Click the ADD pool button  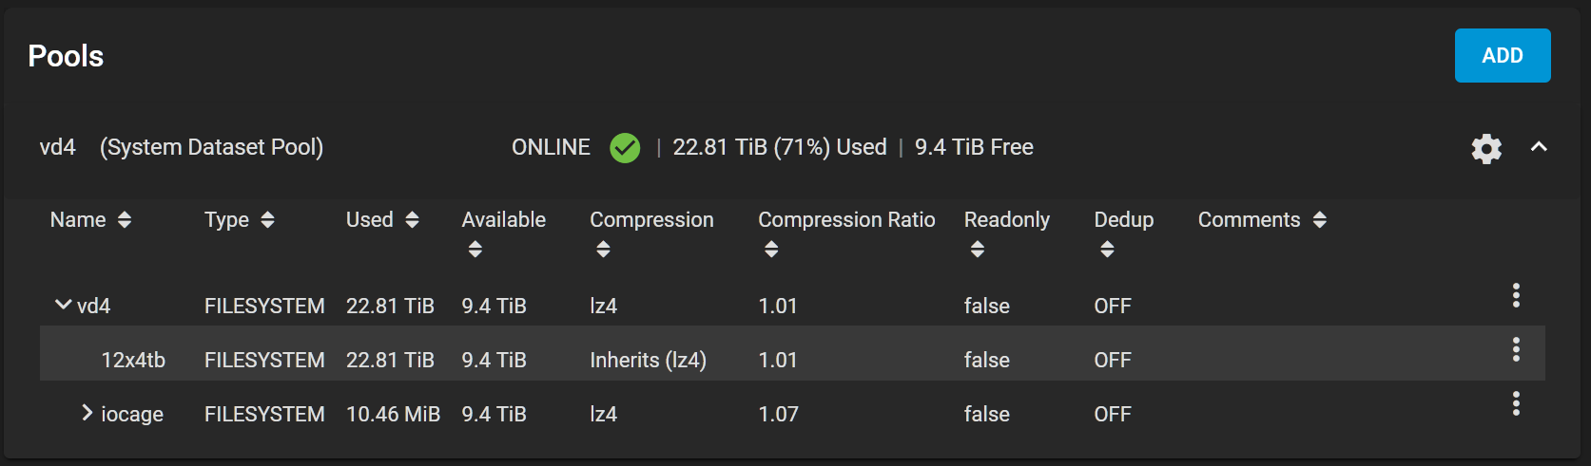1503,55
